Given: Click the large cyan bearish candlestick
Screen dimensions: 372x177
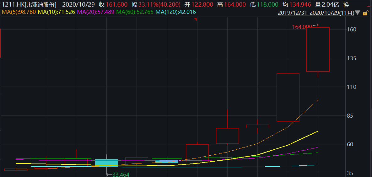Looking at the screenshot, I should [106, 163].
